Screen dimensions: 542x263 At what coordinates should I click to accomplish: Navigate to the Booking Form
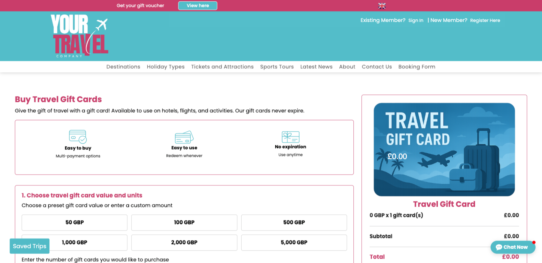417,67
